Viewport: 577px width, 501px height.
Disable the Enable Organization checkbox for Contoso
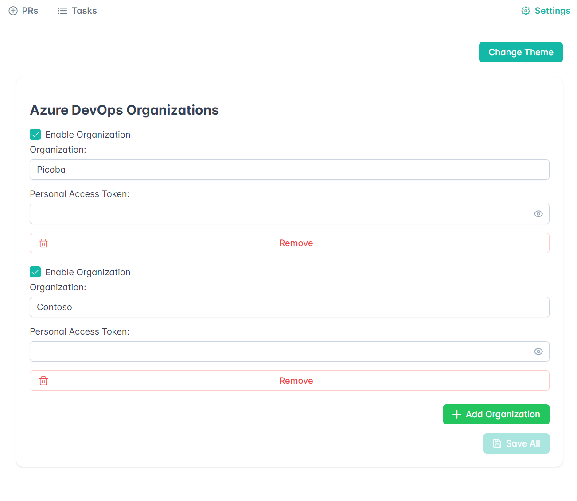pos(35,272)
